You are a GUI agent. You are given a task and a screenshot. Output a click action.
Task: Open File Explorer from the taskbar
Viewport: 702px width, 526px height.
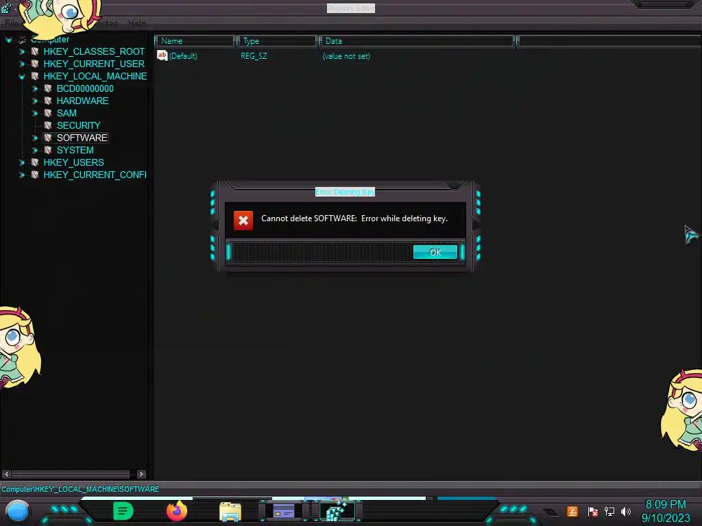click(x=230, y=512)
